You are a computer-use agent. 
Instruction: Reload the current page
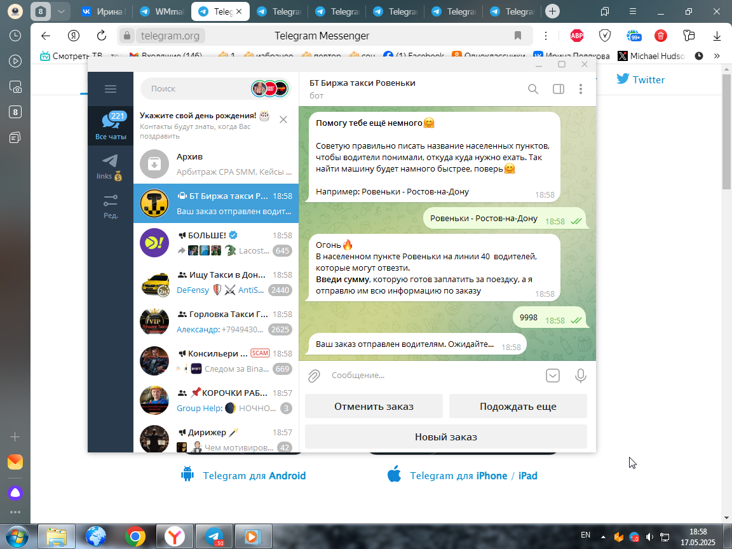point(101,36)
